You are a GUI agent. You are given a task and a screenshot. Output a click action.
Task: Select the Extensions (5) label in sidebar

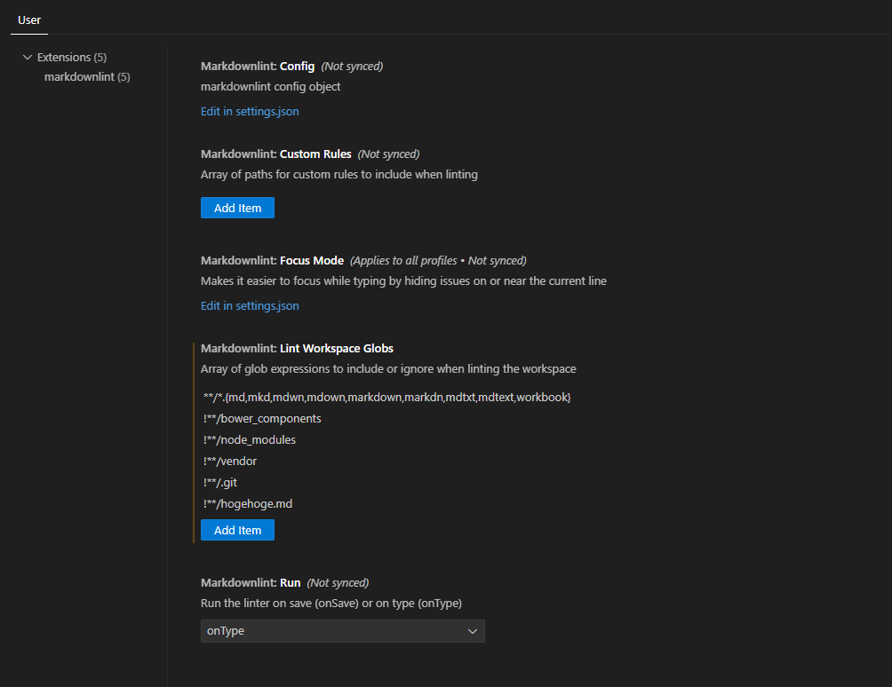tap(72, 58)
